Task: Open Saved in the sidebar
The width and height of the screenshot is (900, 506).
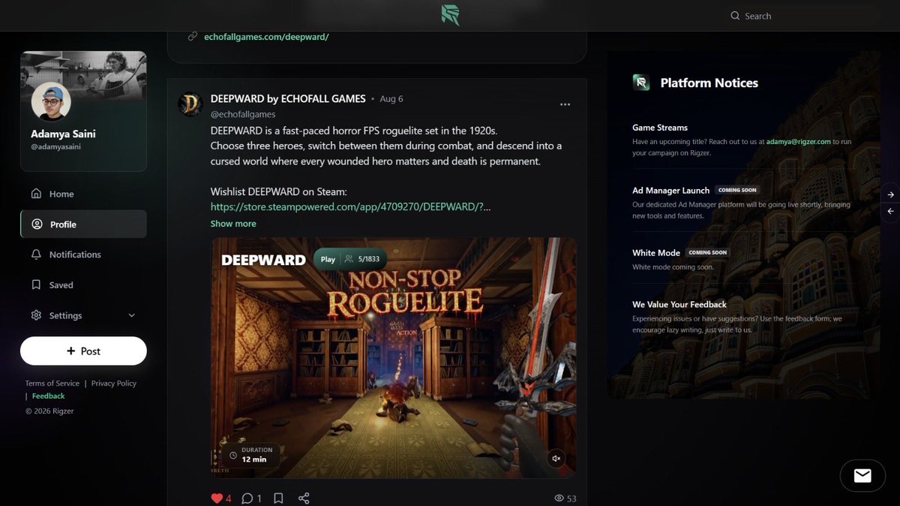Action: [83, 285]
